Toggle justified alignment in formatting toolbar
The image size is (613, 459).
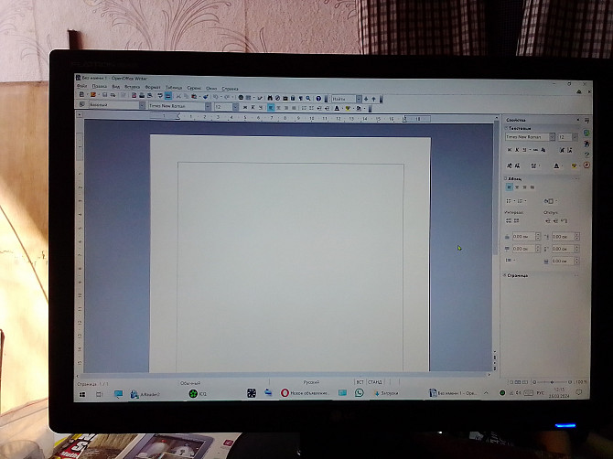point(293,108)
